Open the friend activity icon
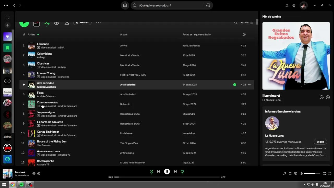This screenshot has height=188, width=334. pos(294,5)
